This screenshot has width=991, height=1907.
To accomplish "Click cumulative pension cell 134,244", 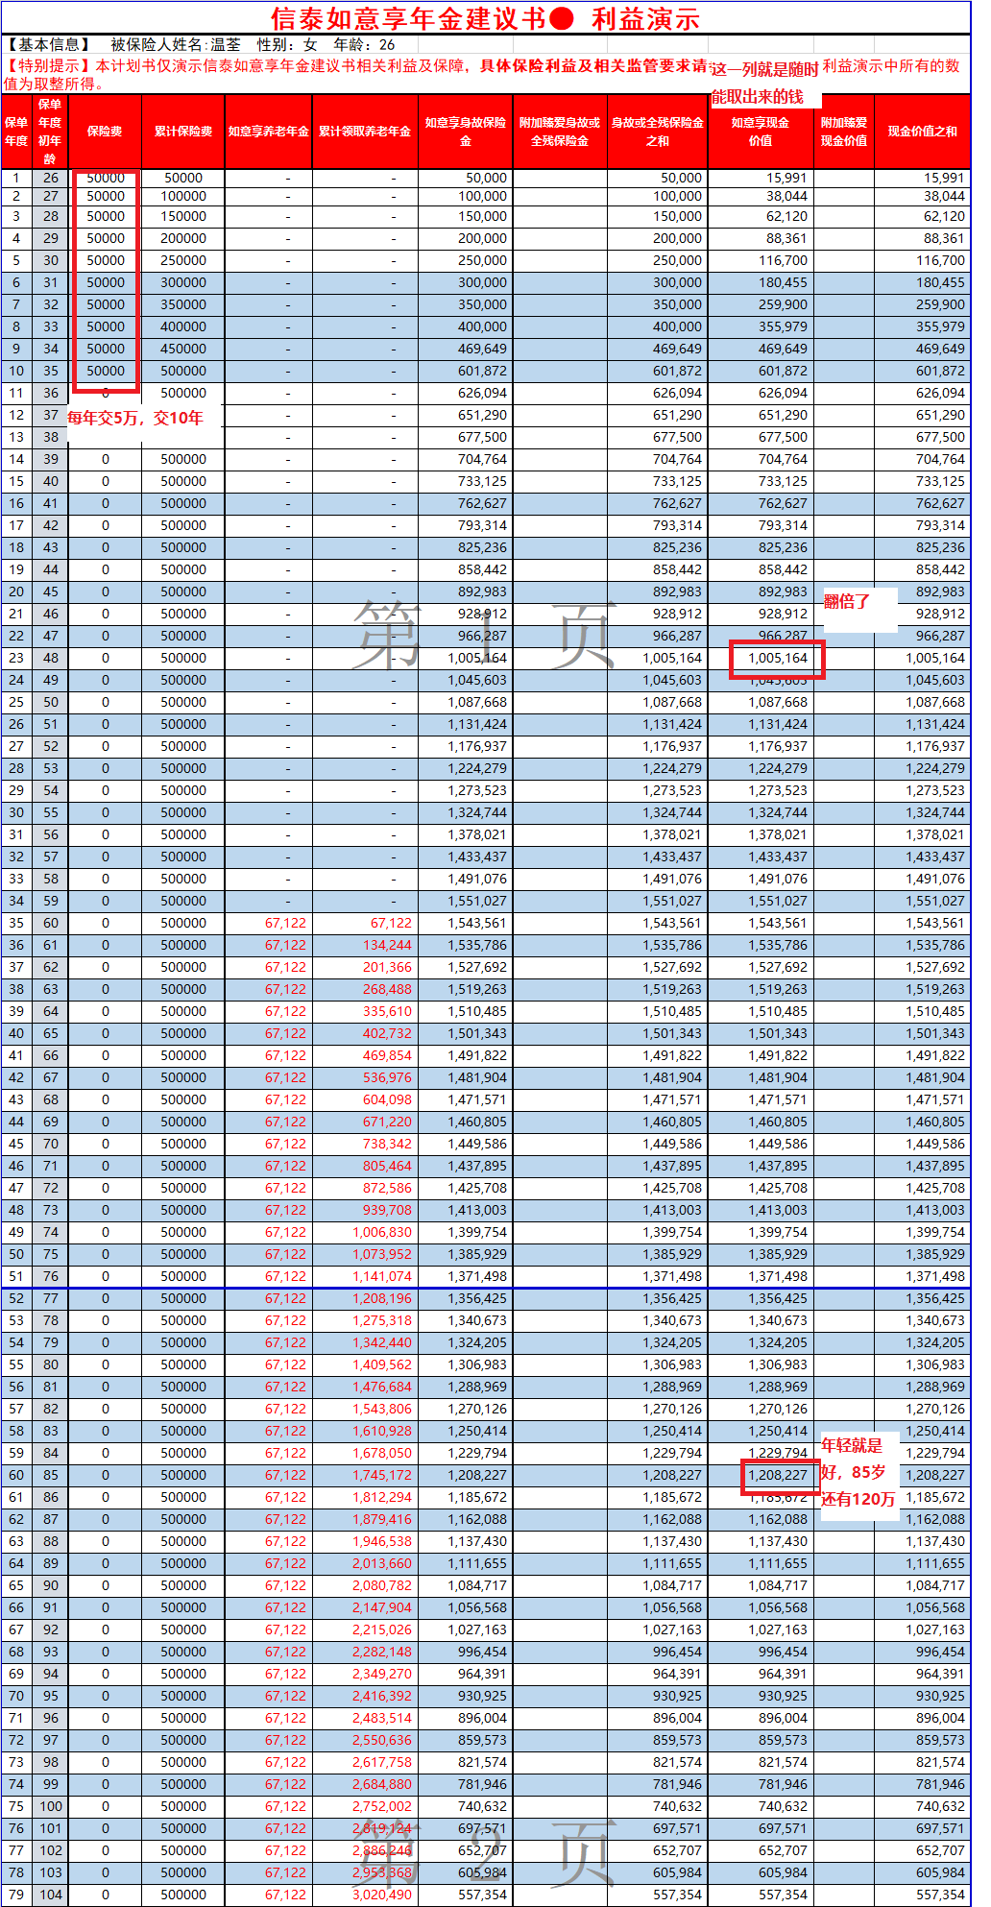I will click(365, 945).
